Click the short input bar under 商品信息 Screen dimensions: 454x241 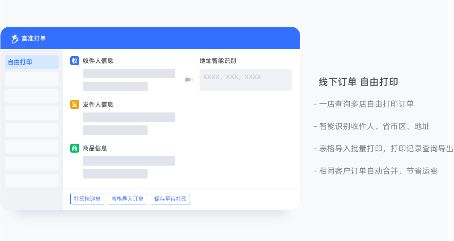[115, 174]
